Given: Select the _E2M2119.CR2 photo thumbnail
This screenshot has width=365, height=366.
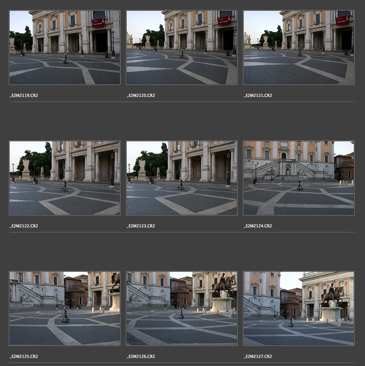Looking at the screenshot, I should 65,47.
